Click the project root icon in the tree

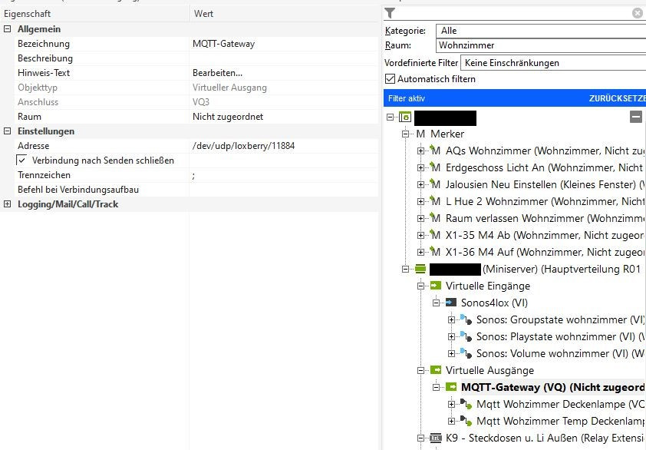point(405,117)
